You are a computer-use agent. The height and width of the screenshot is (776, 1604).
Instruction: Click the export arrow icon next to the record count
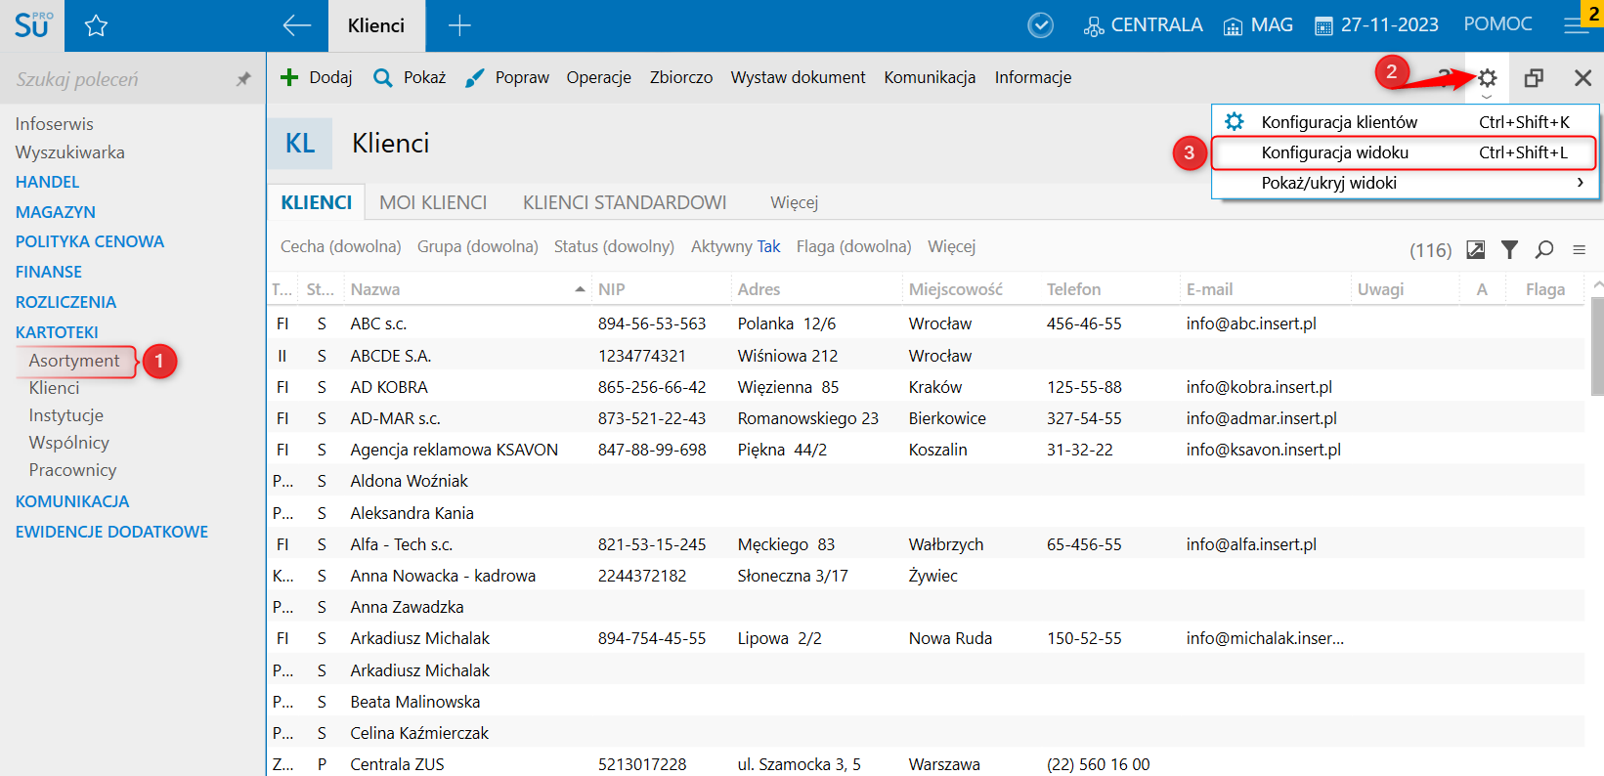(x=1475, y=250)
